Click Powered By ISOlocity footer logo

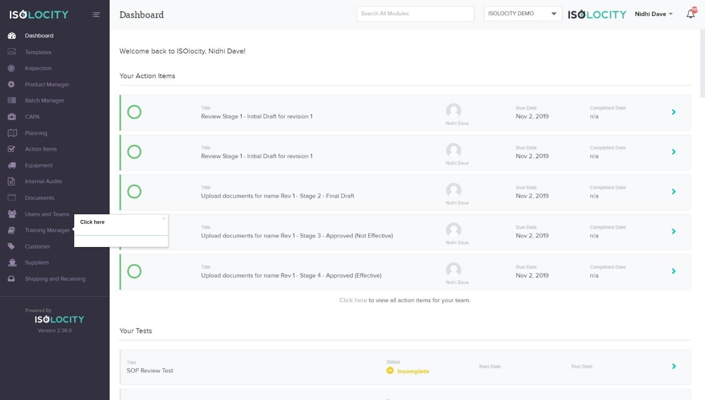[59, 319]
